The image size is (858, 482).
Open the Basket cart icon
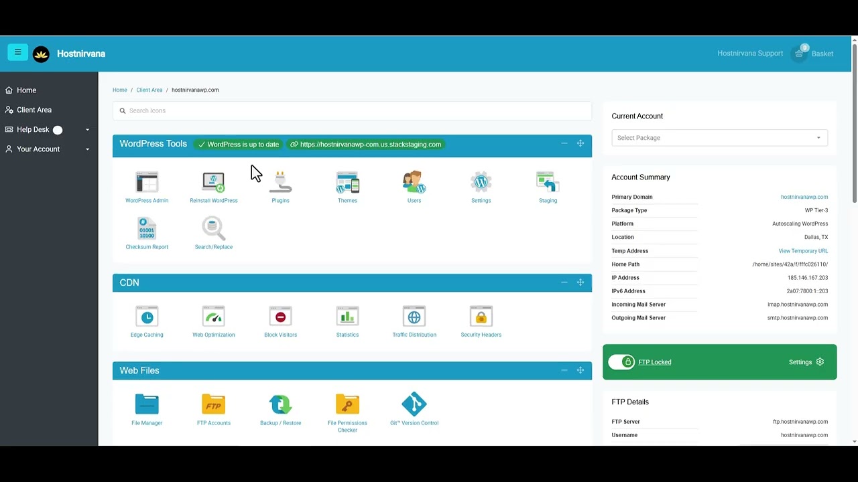799,54
